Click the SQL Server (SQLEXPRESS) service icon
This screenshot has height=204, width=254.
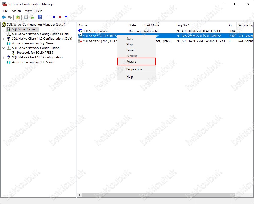tap(80, 36)
